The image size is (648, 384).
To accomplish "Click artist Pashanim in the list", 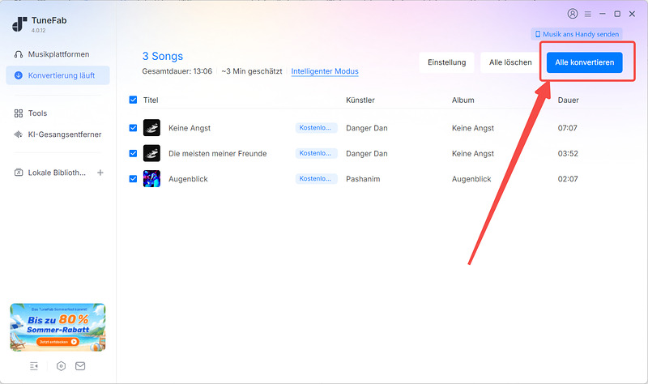I will pos(363,179).
